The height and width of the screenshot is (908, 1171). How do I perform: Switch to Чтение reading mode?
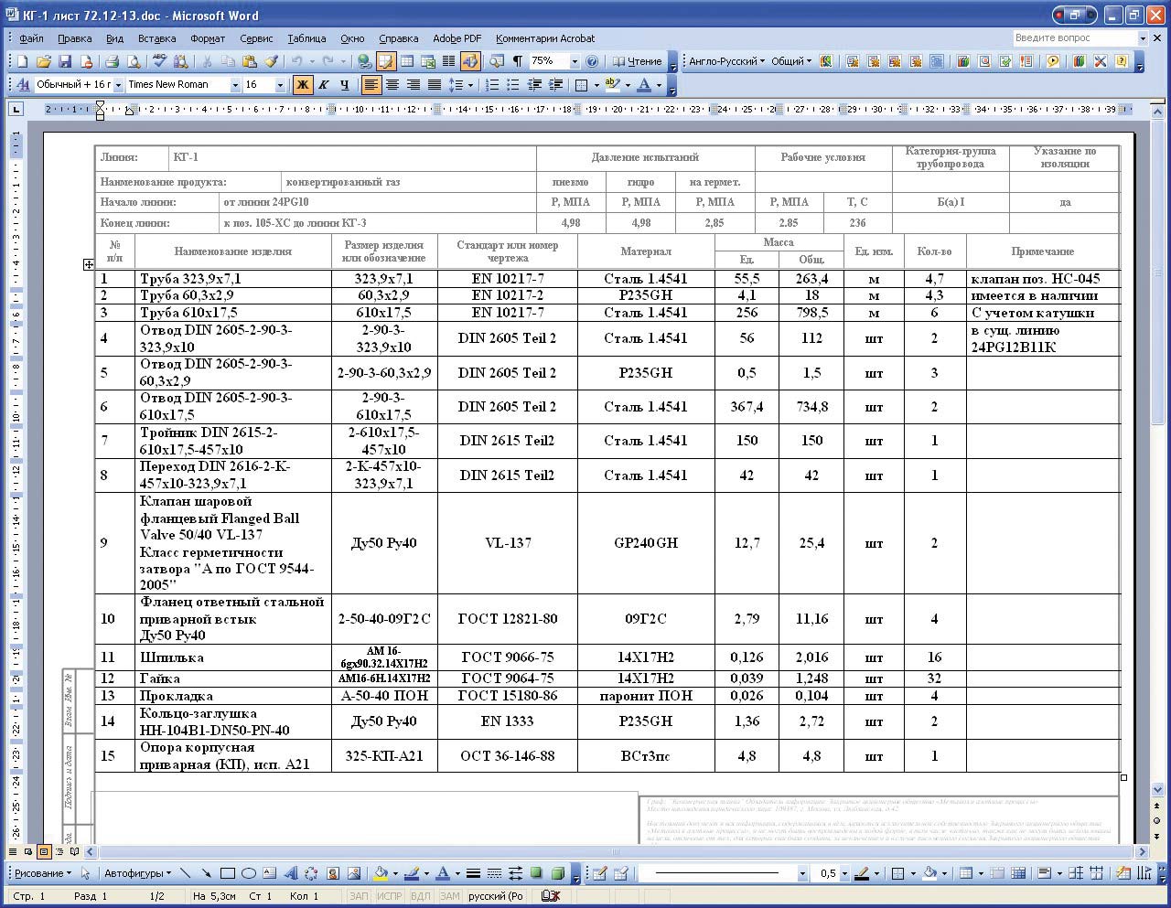[x=637, y=61]
